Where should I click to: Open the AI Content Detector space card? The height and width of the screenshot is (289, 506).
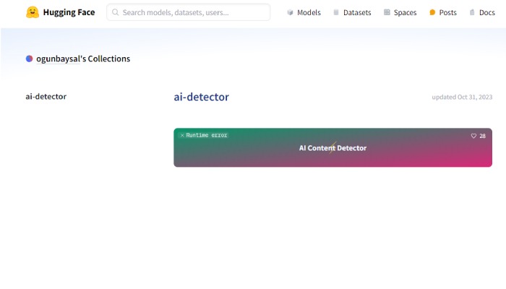coord(333,147)
